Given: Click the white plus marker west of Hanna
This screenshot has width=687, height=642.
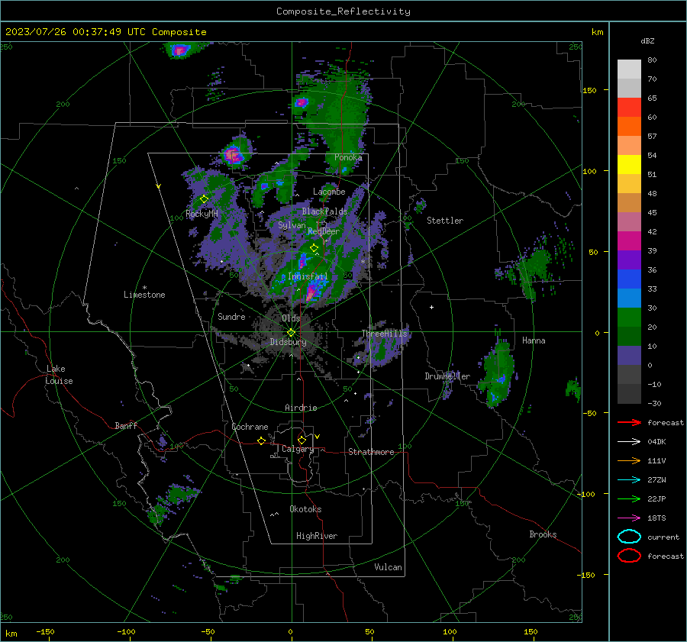Looking at the screenshot, I should (431, 307).
